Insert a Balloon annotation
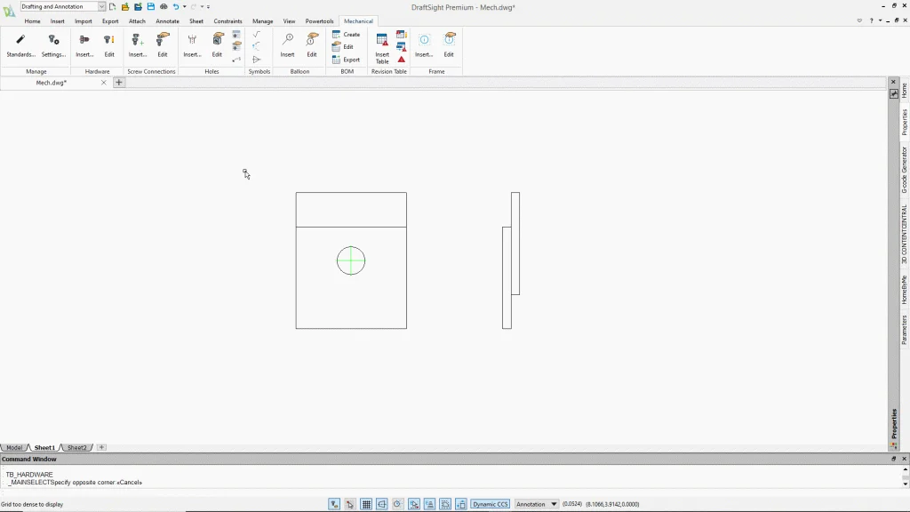The width and height of the screenshot is (910, 512). (x=287, y=44)
